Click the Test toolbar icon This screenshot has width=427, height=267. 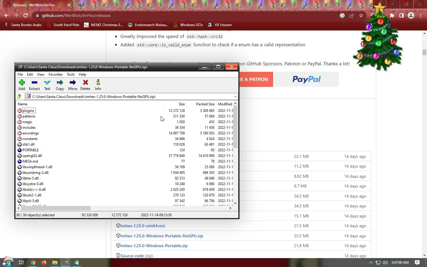click(x=47, y=85)
